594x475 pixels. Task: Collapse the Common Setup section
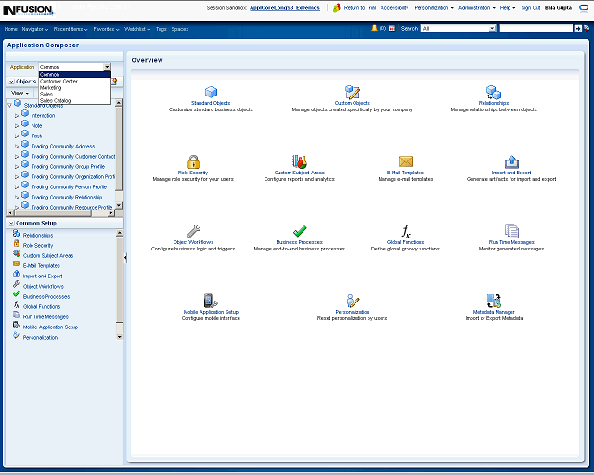(10, 224)
